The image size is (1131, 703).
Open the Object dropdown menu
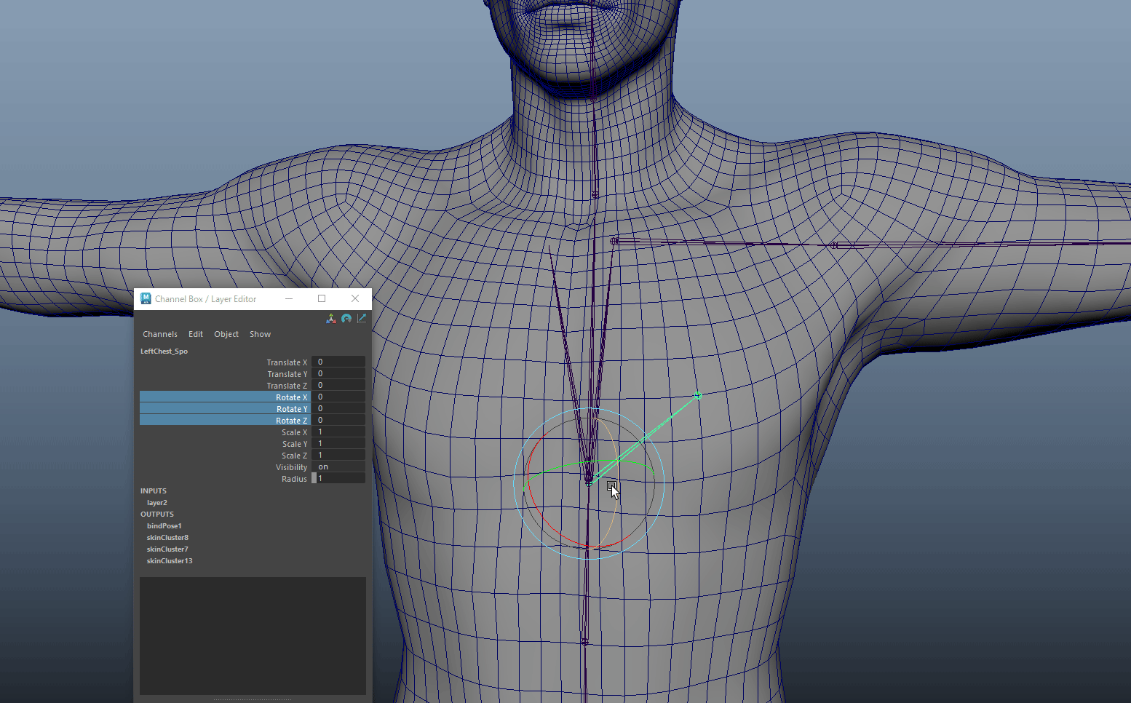point(226,335)
